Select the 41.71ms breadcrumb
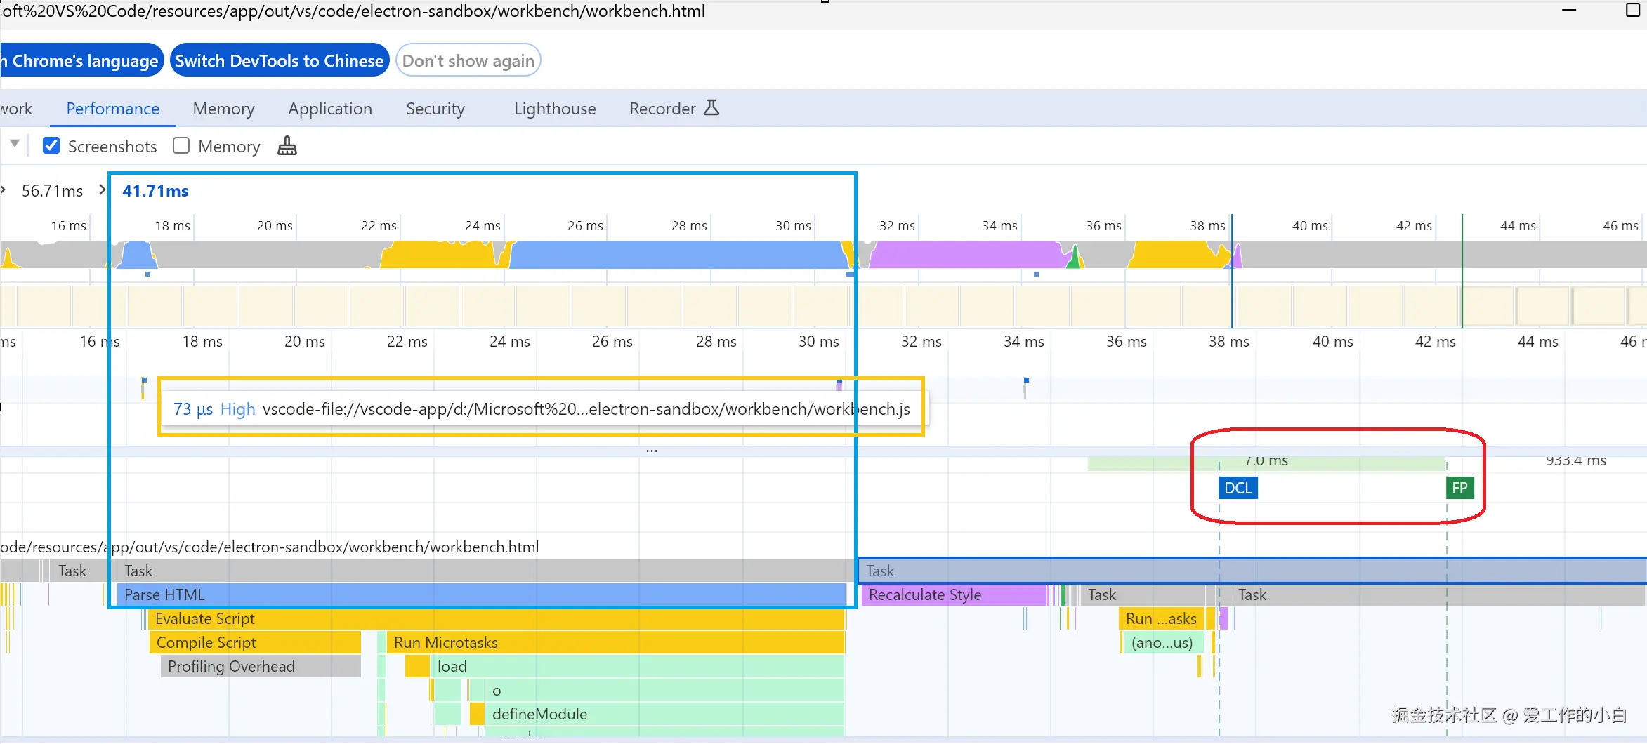 tap(155, 191)
